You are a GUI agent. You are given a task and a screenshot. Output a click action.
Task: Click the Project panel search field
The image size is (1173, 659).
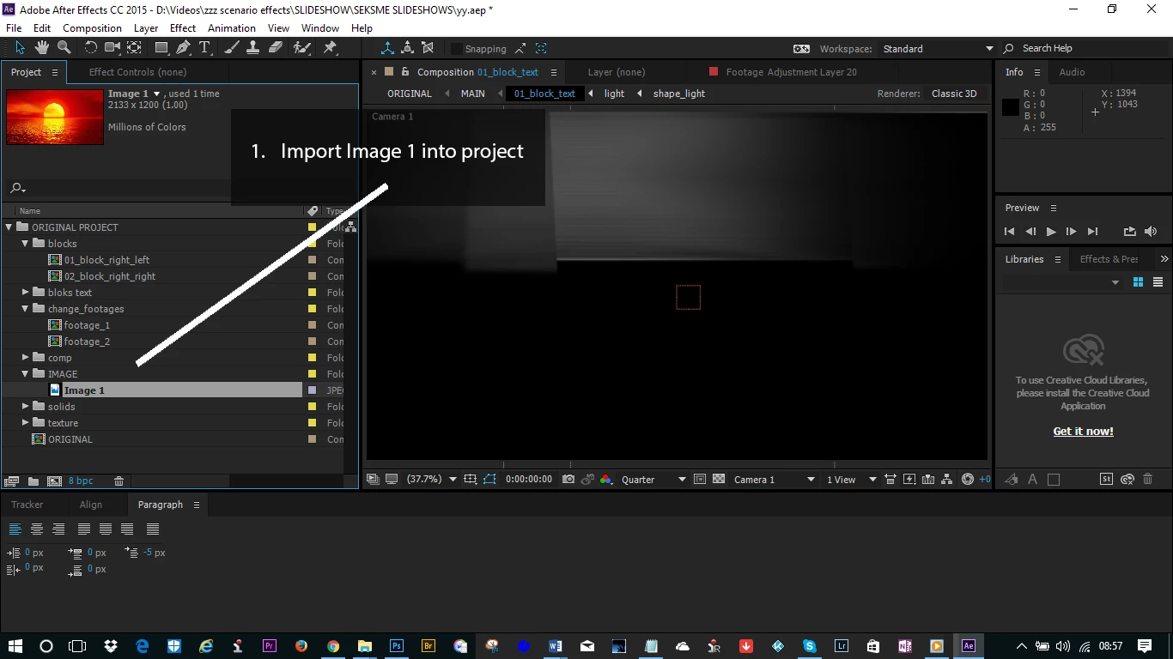[180, 188]
